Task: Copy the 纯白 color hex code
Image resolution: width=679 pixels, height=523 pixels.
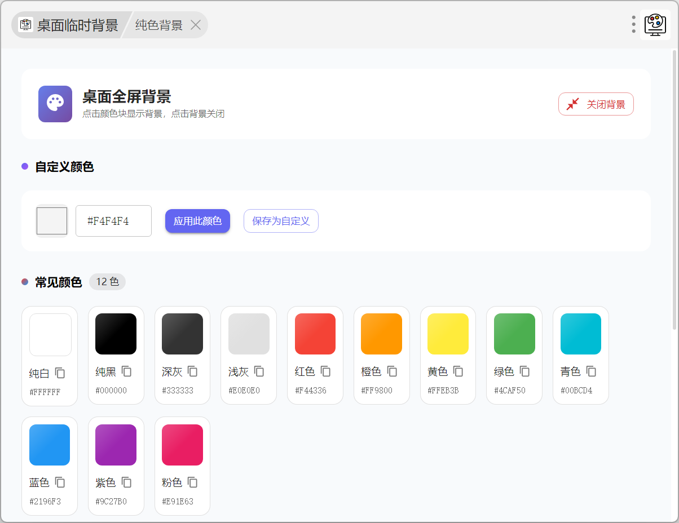Action: tap(60, 373)
